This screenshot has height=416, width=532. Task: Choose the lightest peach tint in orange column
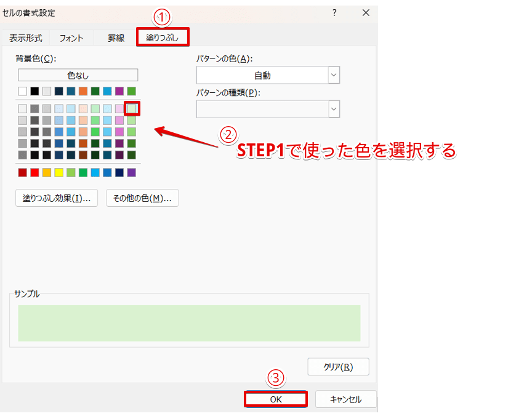pyautogui.click(x=83, y=109)
